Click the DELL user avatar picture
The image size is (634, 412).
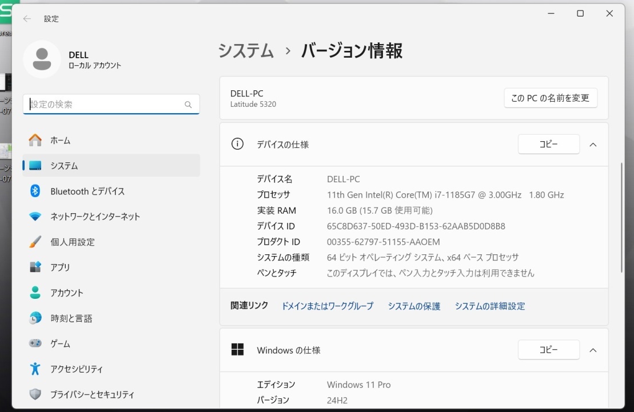42,59
